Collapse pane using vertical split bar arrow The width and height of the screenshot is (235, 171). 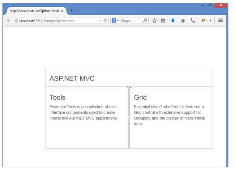pyautogui.click(x=129, y=118)
